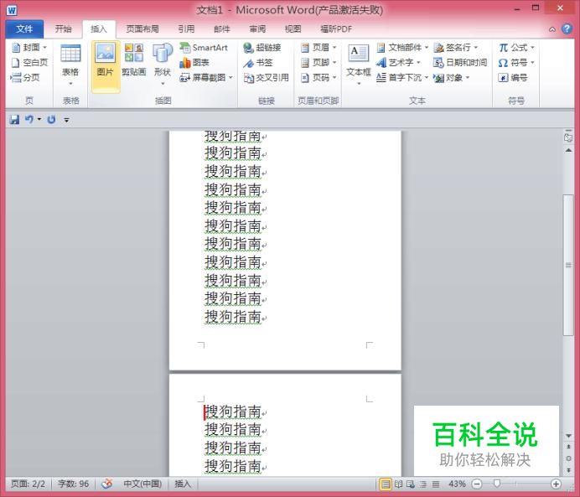580x497 pixels.
Task: Open the Select Browse Object button
Action: [x=568, y=458]
